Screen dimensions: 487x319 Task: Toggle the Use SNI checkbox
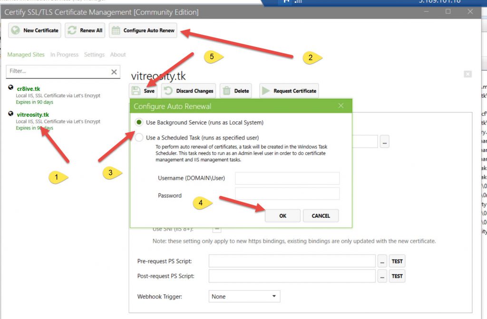[217, 229]
